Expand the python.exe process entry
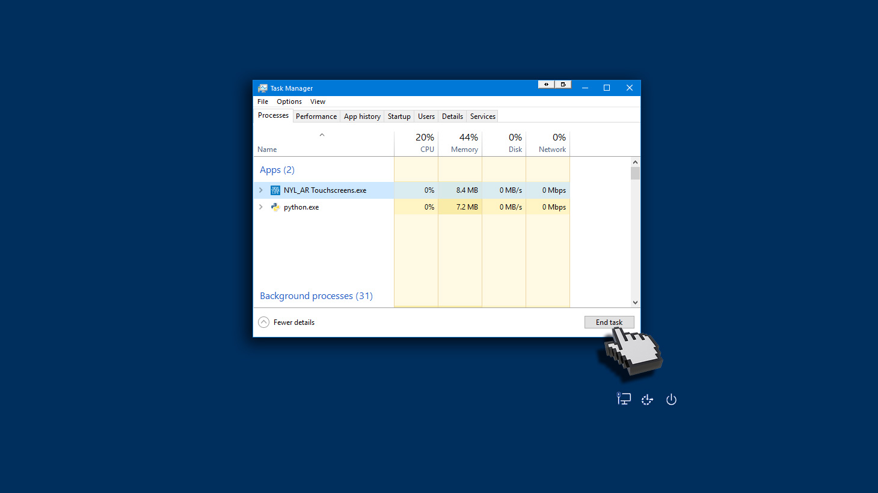This screenshot has width=878, height=493. tap(261, 207)
